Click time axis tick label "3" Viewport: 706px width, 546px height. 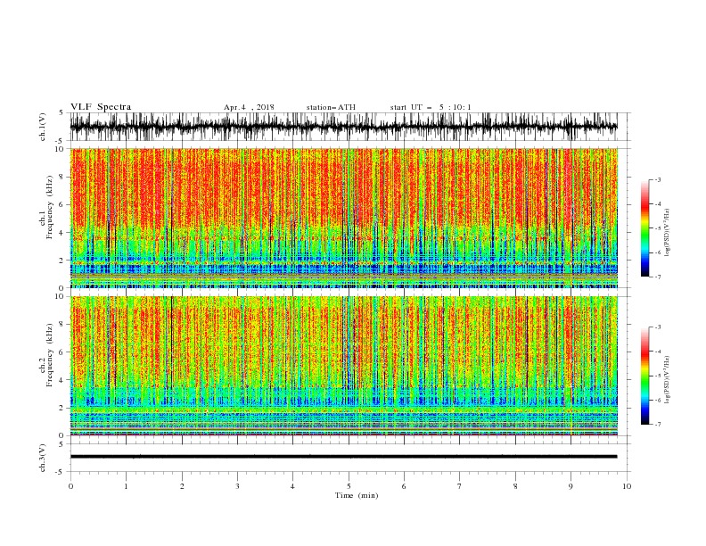coord(237,486)
